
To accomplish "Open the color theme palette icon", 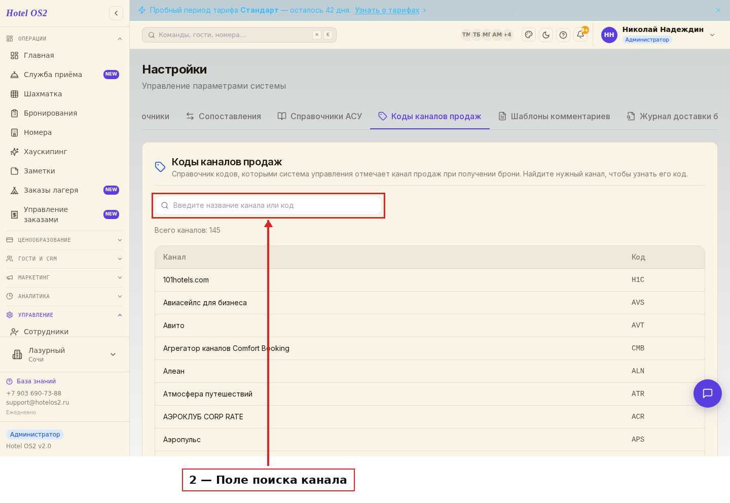I will pos(529,35).
